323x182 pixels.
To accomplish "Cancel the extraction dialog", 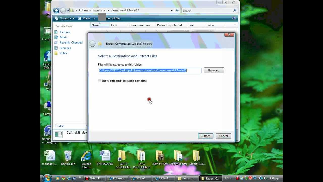I will coord(223,136).
